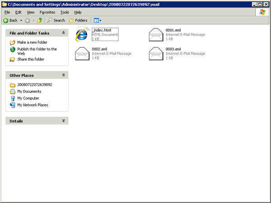Click the title bar folder icon
271x203 pixels.
tap(5, 5)
